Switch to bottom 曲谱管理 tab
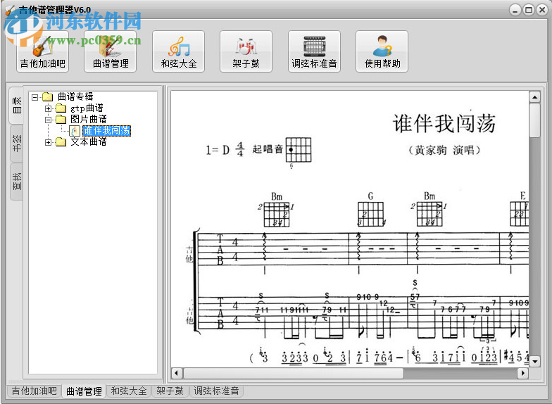Image resolution: width=552 pixels, height=404 pixels. click(84, 391)
